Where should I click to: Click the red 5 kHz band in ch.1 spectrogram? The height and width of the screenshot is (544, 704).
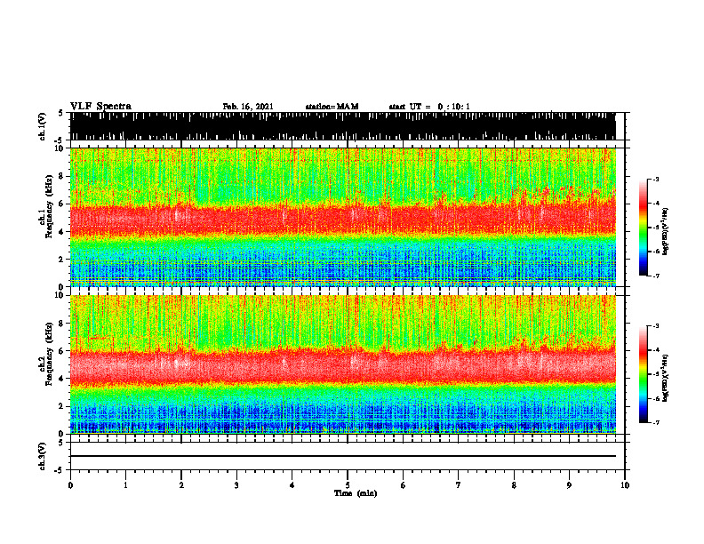(342, 220)
